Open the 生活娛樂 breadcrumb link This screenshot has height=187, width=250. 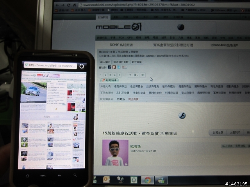tap(123, 52)
